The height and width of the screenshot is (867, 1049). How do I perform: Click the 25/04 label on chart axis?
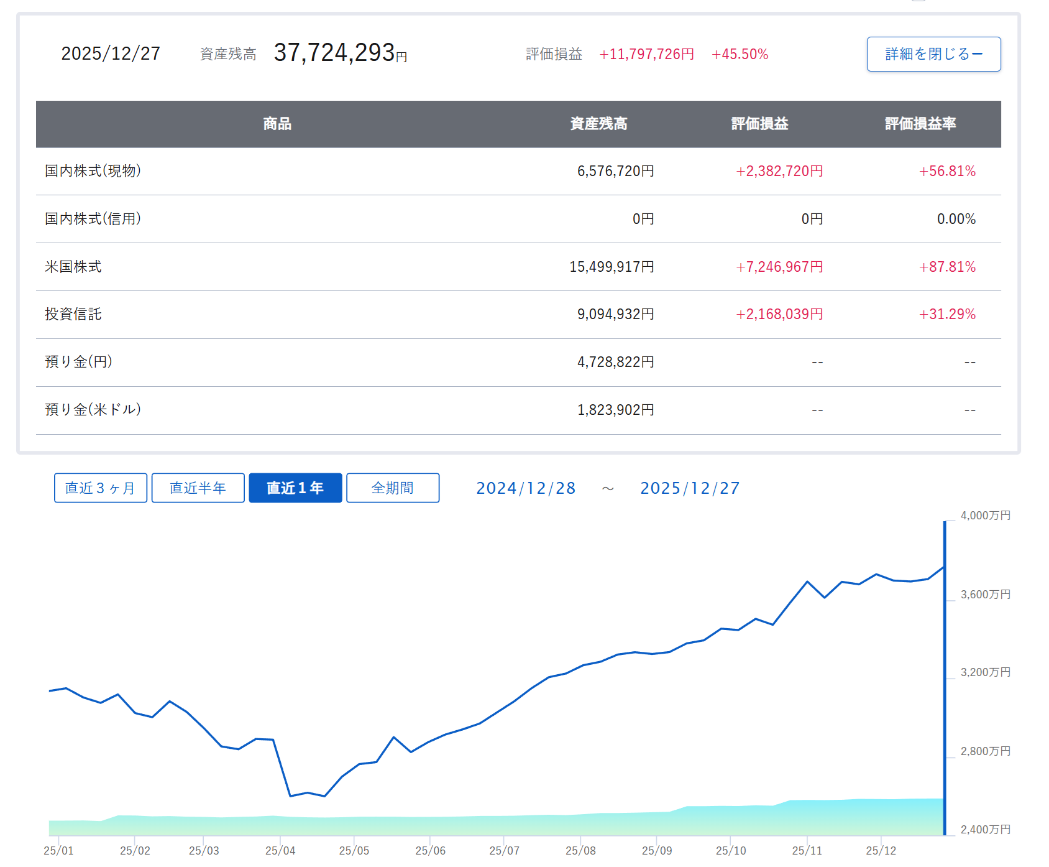tap(280, 850)
